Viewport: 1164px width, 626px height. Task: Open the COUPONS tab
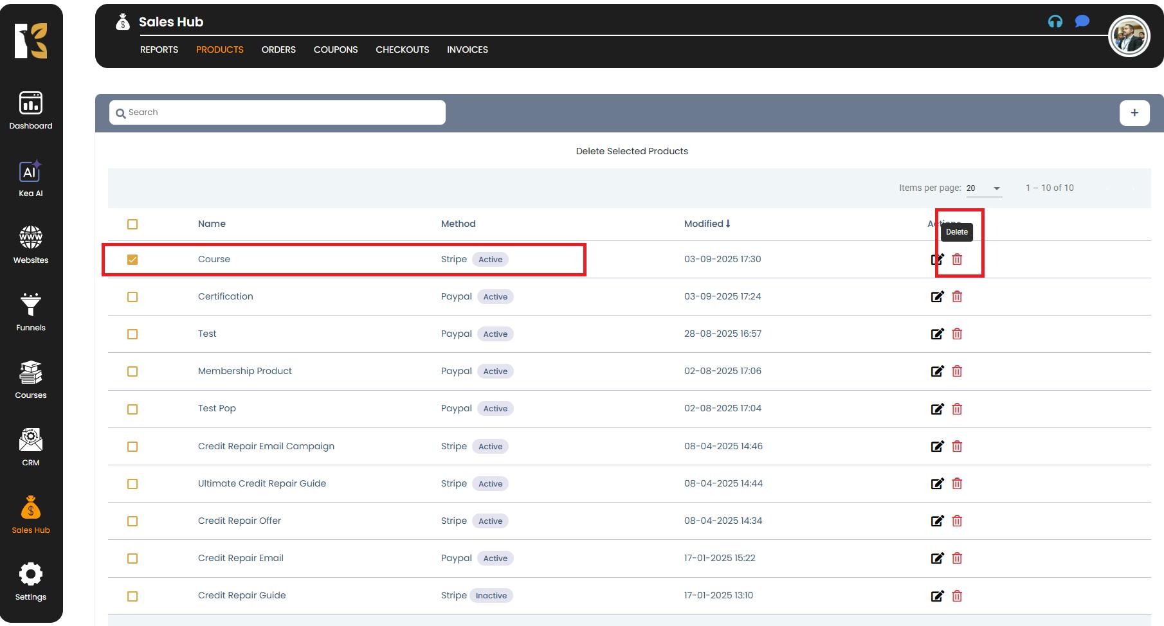point(336,49)
